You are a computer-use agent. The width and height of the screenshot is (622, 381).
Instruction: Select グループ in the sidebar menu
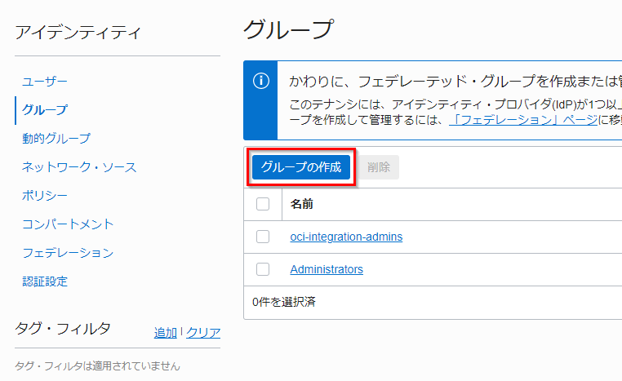pos(45,110)
